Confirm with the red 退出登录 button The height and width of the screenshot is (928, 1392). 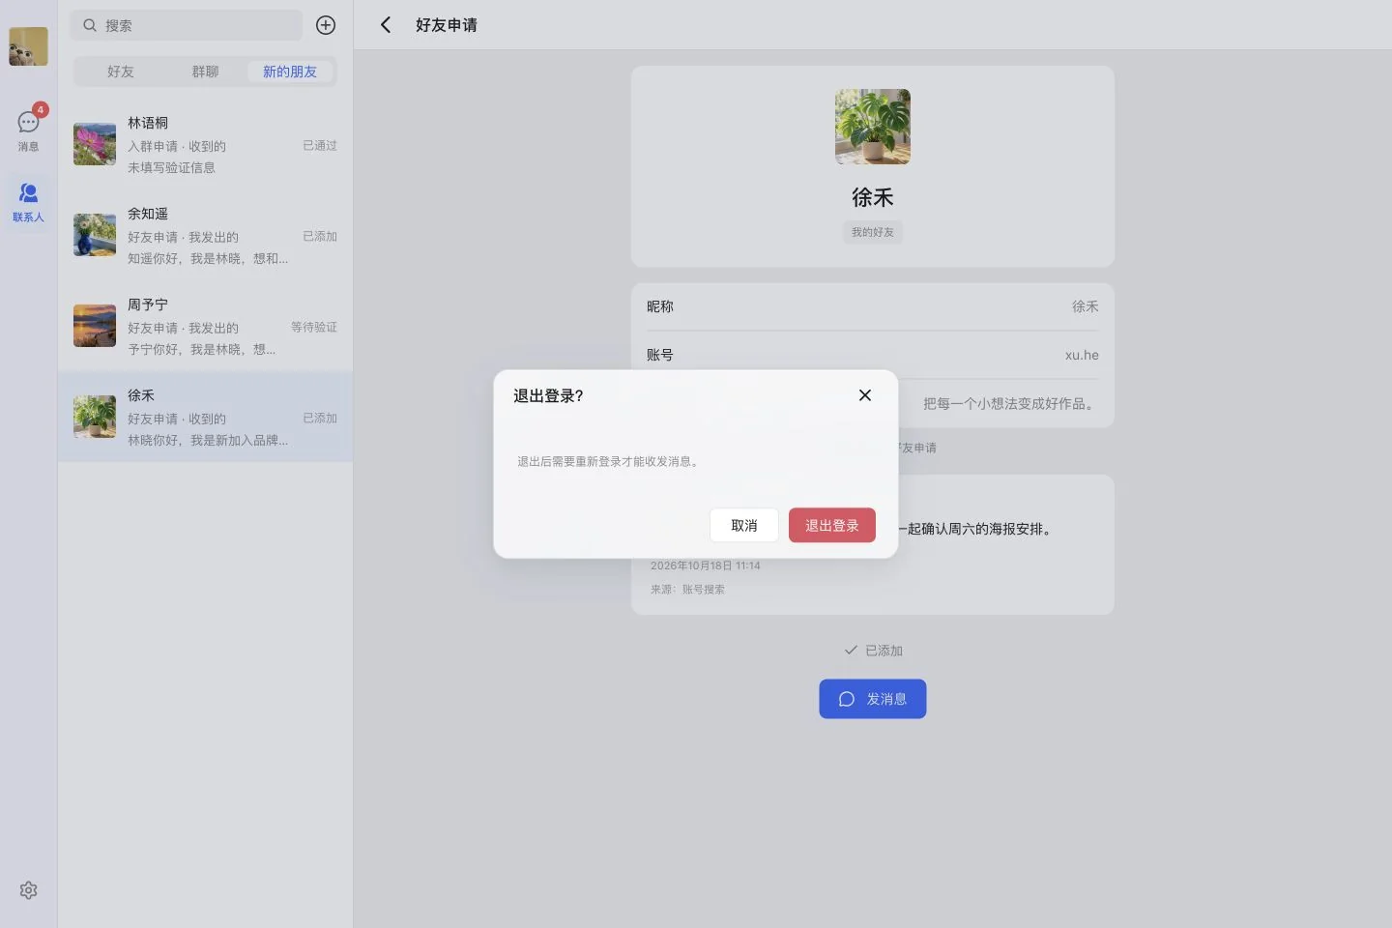click(x=832, y=525)
